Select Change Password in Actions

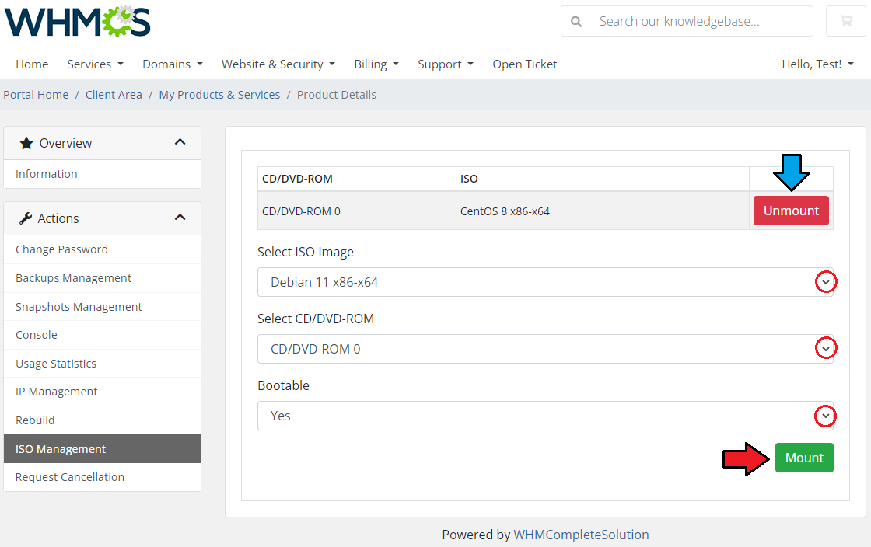[x=102, y=249]
